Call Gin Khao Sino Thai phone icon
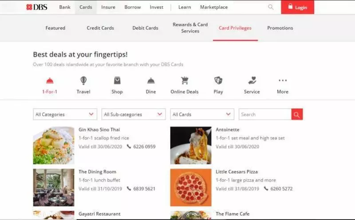The height and width of the screenshot is (220, 355). pos(129,146)
